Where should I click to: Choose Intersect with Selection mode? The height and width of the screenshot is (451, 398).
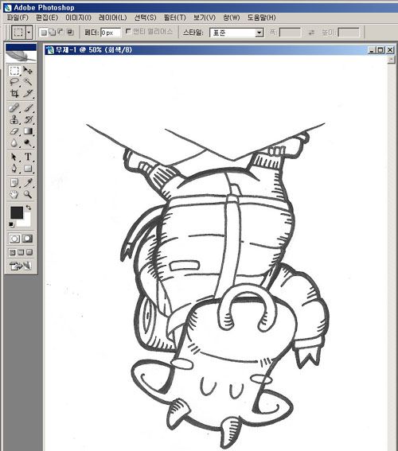coord(70,32)
